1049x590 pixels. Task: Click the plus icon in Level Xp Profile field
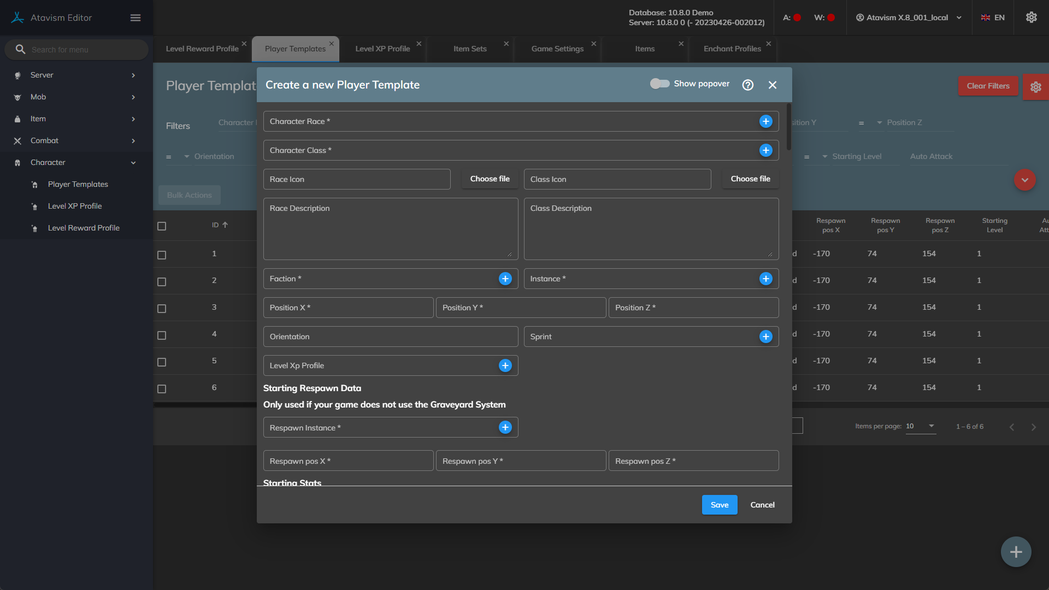505,365
